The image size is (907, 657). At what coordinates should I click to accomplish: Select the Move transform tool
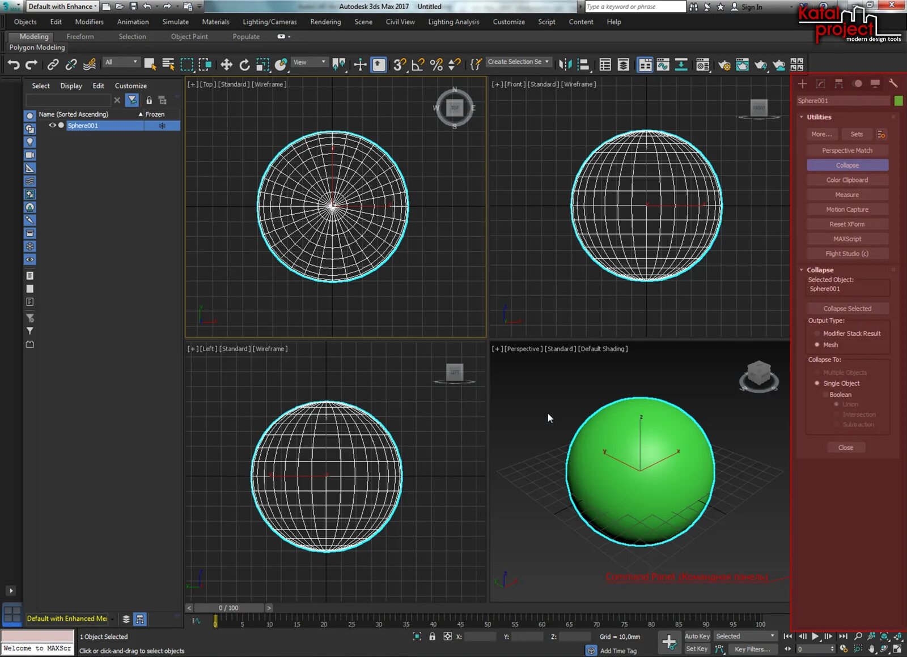(x=226, y=65)
